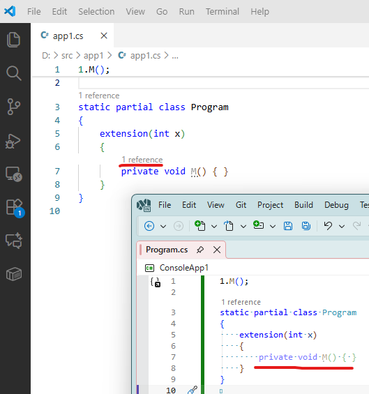Open New Project dropdown arrow
Viewport: 369px width, 394px height.
[214, 227]
